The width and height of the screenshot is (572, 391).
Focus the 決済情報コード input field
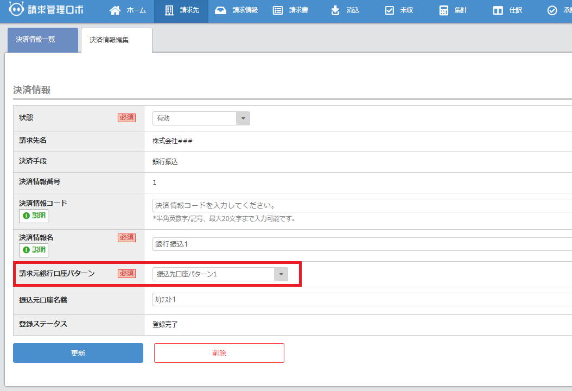[358, 206]
